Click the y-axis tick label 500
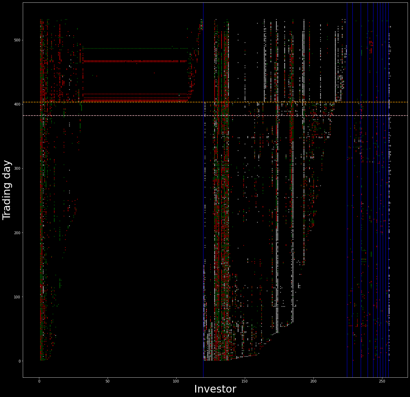 pos(18,40)
